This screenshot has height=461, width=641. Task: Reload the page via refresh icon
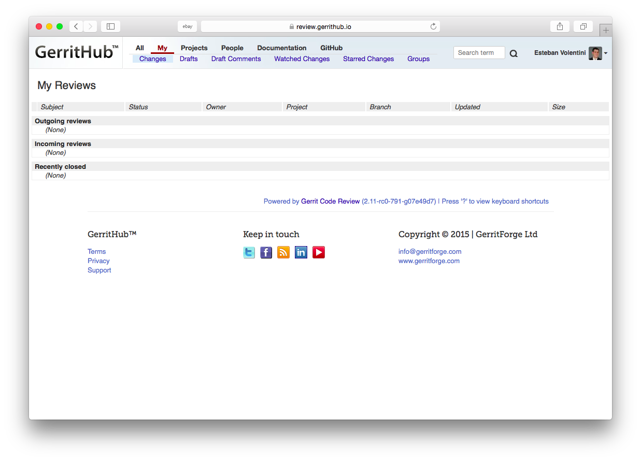tap(433, 26)
